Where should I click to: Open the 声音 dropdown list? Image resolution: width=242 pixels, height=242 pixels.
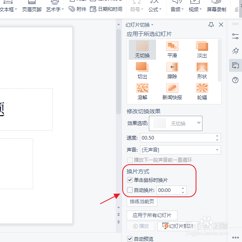click(180, 150)
